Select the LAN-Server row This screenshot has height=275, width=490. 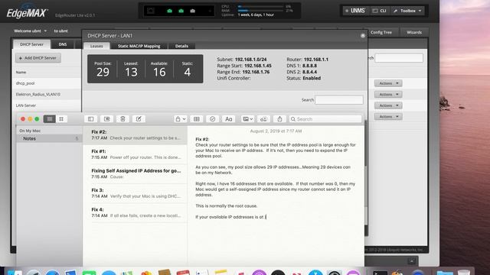click(47, 105)
